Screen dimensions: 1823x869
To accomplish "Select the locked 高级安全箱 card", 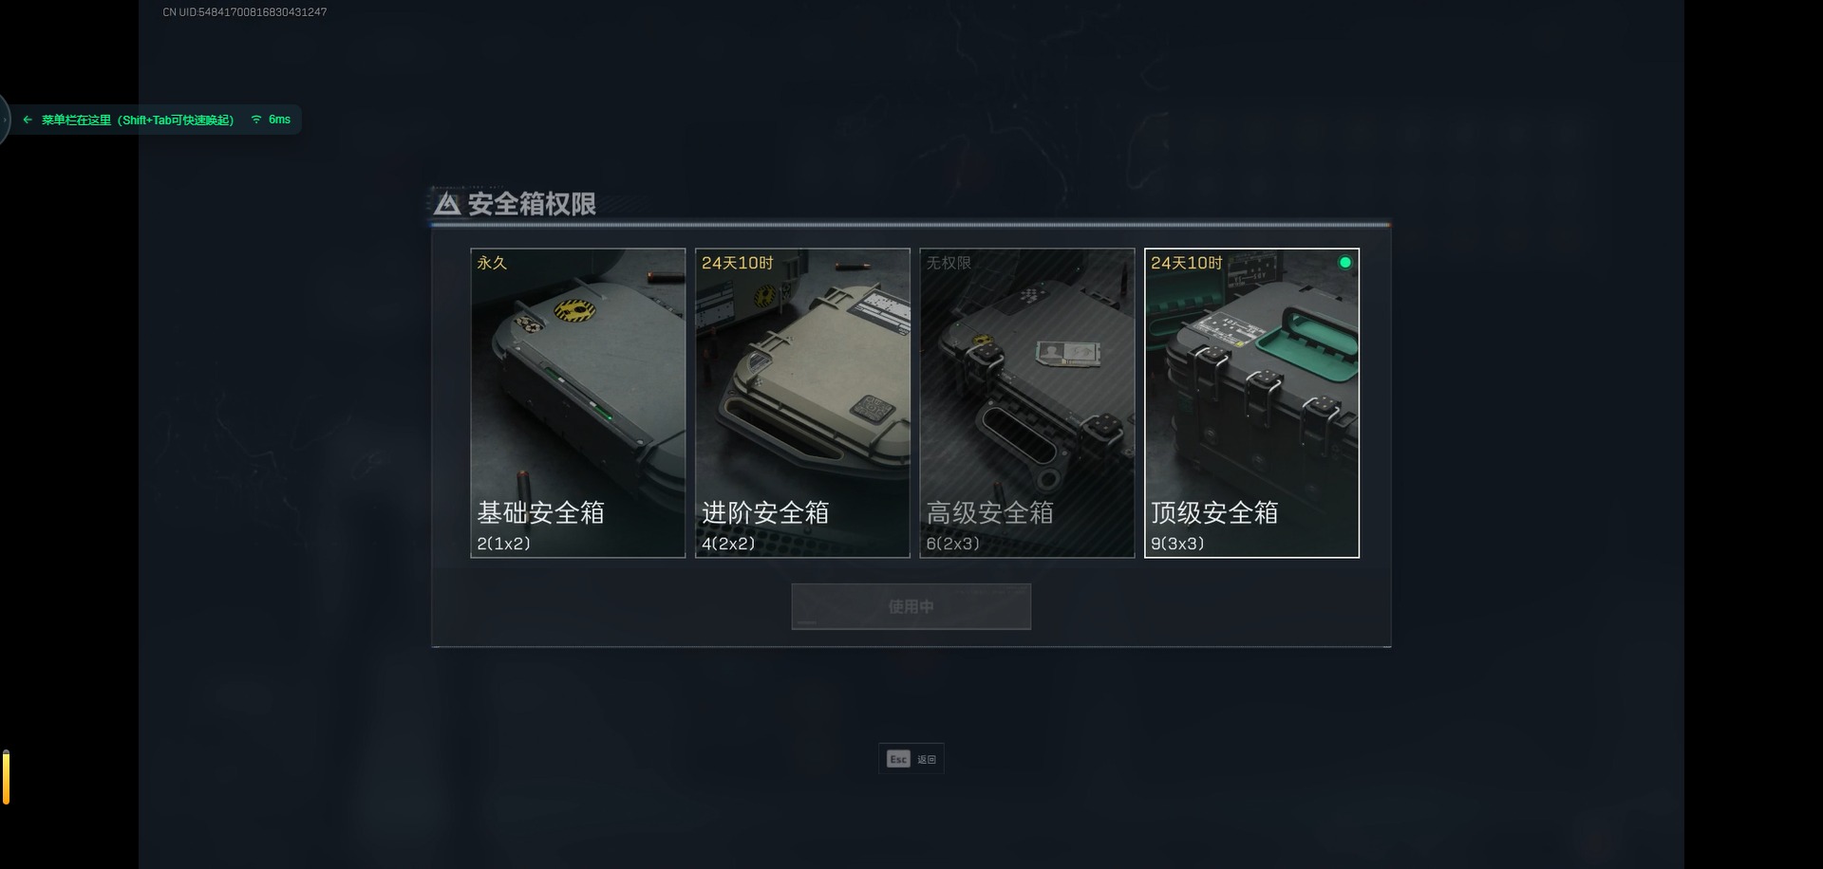I will tap(1027, 403).
